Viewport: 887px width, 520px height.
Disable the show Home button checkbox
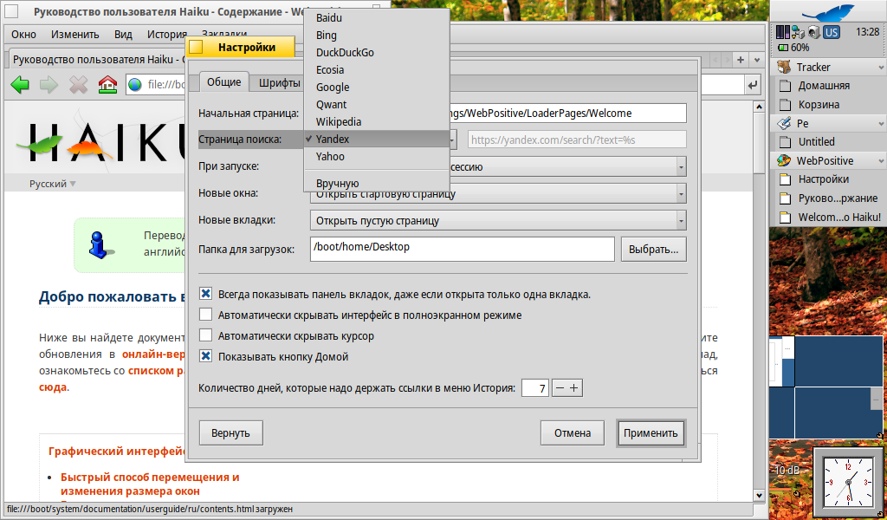point(206,356)
